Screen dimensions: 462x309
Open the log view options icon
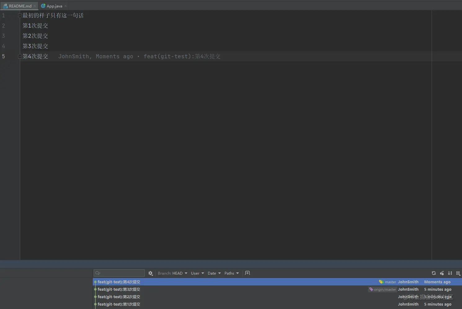tap(458, 273)
